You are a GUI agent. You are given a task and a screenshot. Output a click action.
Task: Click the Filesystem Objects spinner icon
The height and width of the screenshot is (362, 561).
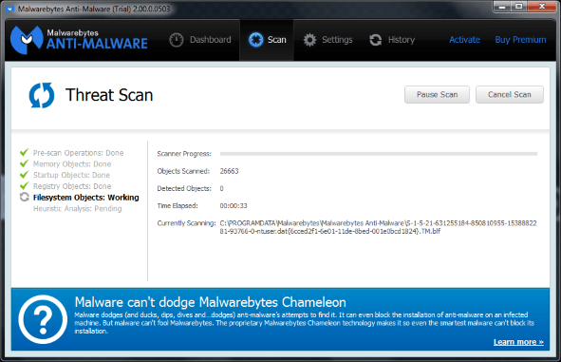[x=25, y=197]
